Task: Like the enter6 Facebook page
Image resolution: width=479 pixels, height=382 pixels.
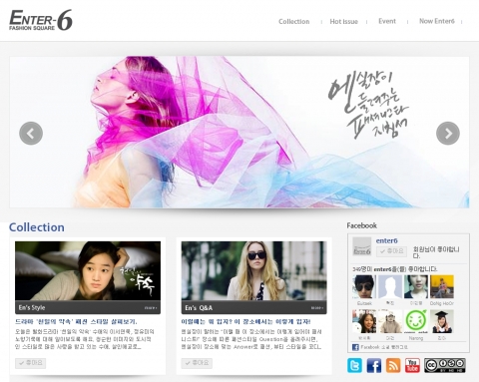Action: click(x=391, y=251)
